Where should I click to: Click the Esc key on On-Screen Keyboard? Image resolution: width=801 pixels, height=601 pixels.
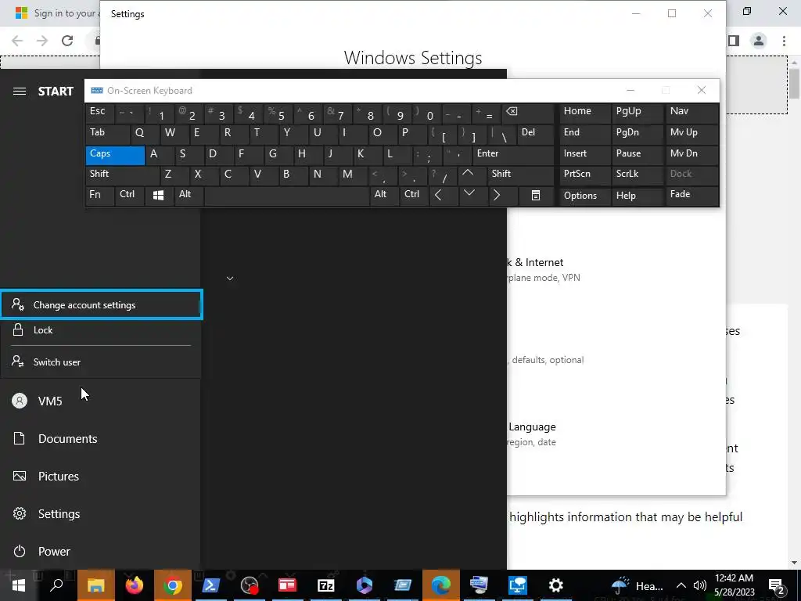click(100, 113)
